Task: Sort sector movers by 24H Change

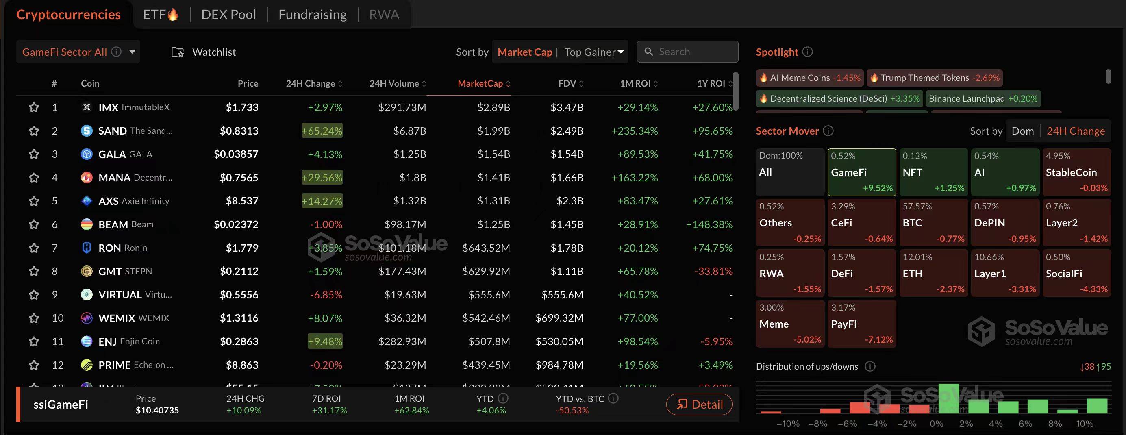Action: 1076,131
